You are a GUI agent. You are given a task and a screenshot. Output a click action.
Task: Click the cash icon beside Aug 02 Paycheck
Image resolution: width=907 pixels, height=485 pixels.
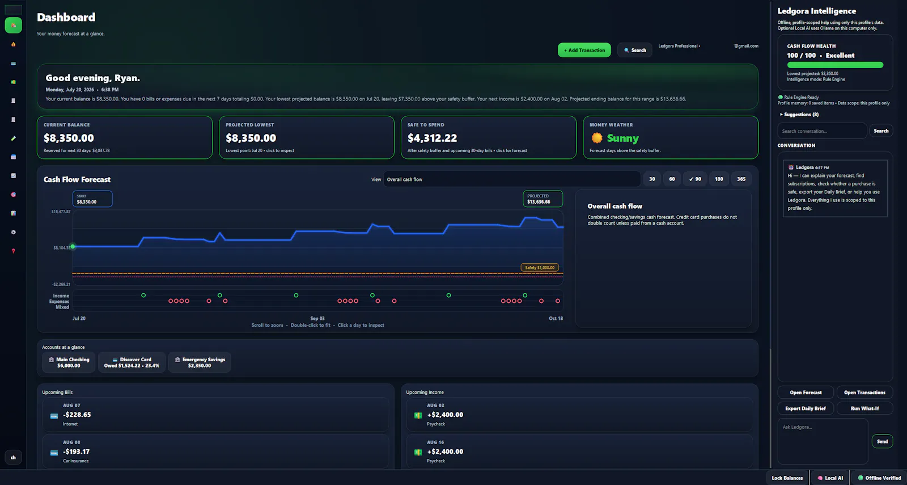pos(418,416)
